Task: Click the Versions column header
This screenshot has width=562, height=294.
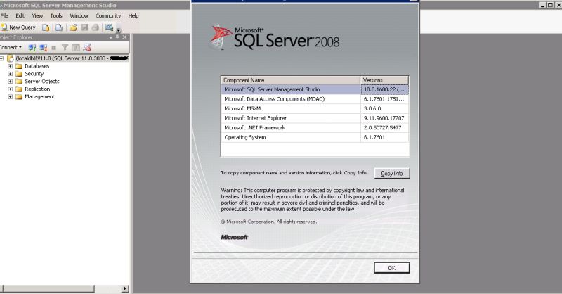Action: (x=384, y=80)
